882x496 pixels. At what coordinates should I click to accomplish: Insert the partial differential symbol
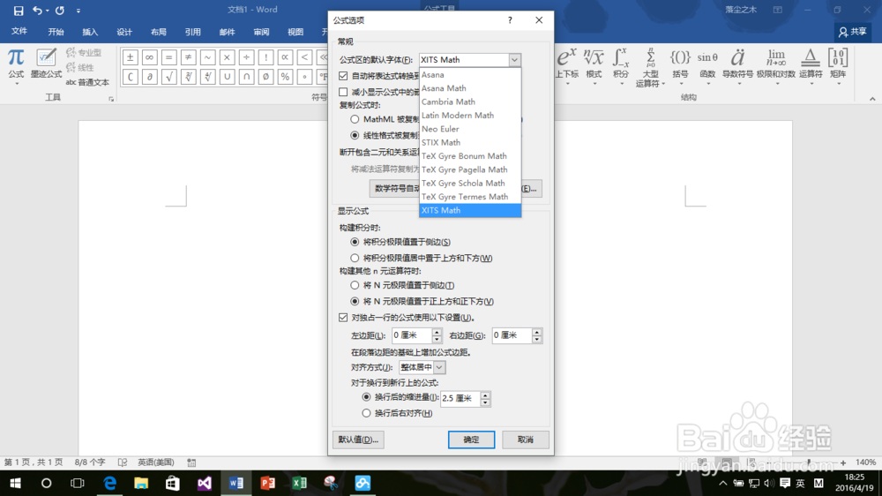click(x=150, y=77)
